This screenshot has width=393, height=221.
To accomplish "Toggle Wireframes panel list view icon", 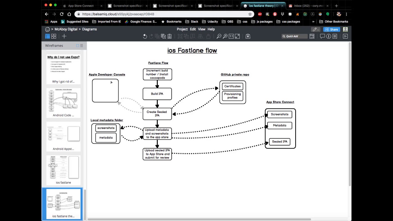I will coord(81,45).
